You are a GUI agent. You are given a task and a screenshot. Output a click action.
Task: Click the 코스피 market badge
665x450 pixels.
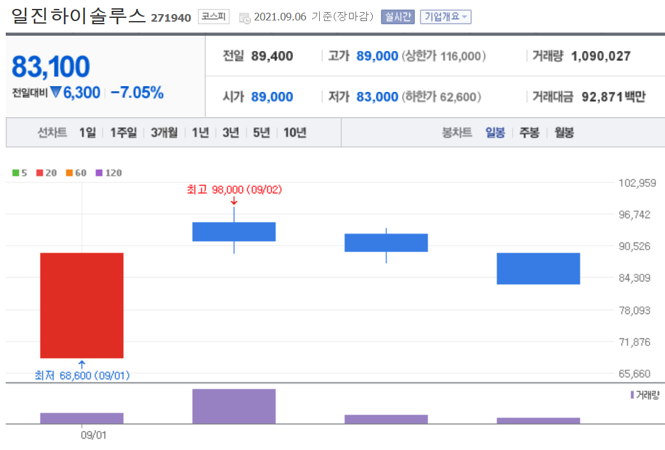[x=213, y=17]
